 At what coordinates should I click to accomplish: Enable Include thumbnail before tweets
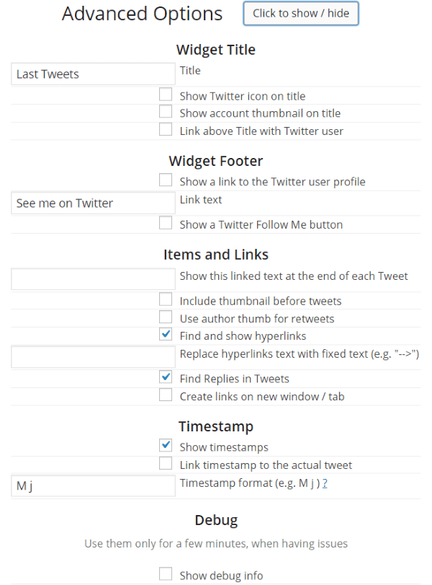click(x=165, y=300)
